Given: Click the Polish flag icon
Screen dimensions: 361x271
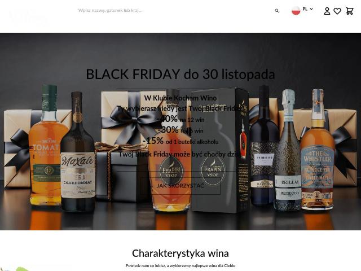Looking at the screenshot, I should (x=296, y=11).
